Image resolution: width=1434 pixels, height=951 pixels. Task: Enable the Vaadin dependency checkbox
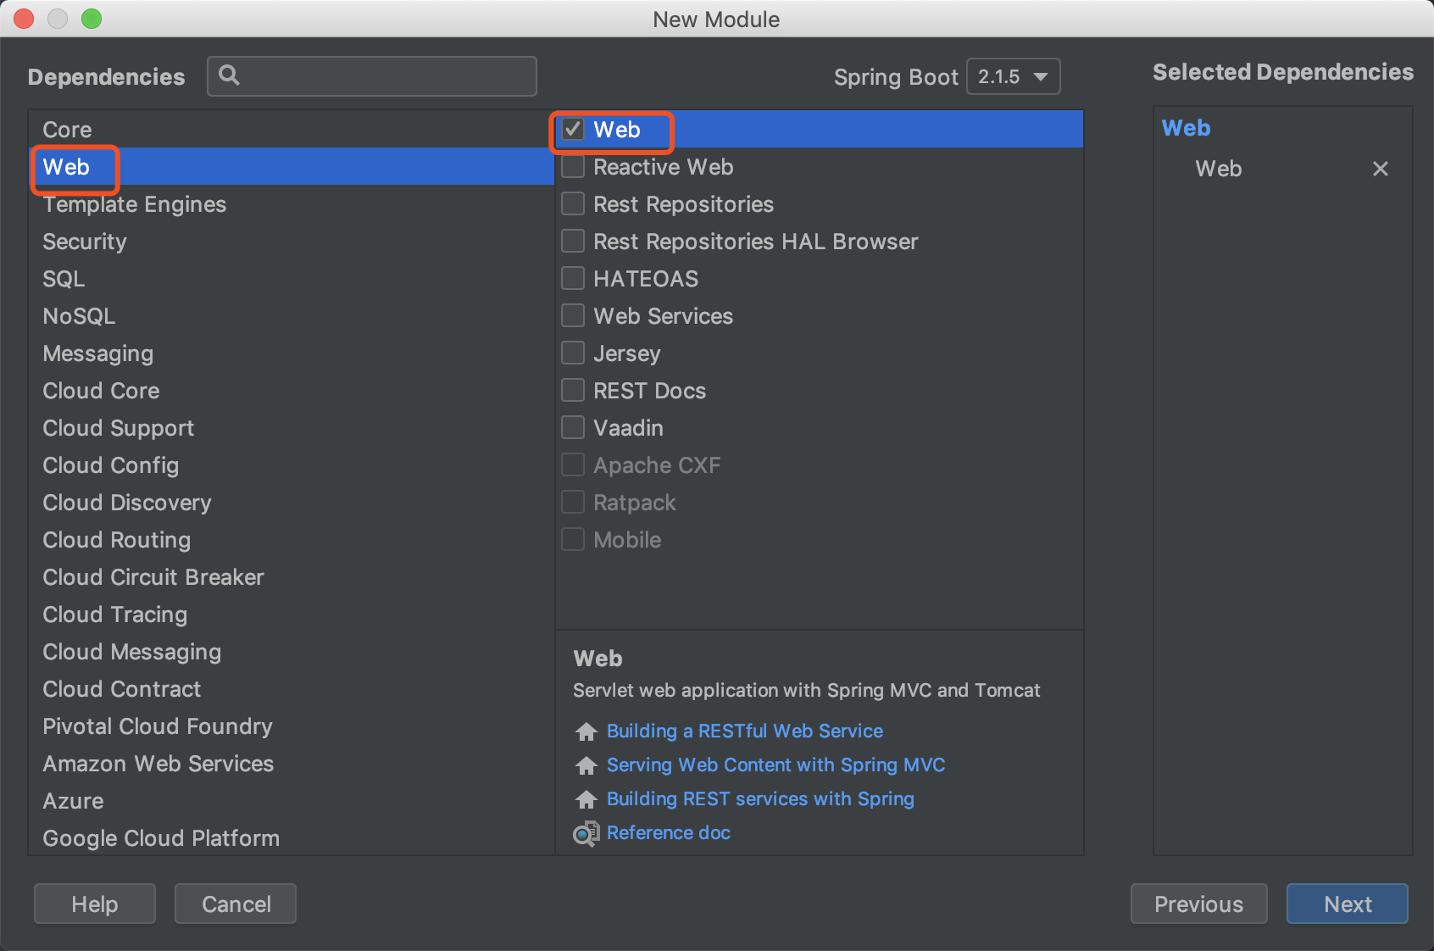(573, 428)
